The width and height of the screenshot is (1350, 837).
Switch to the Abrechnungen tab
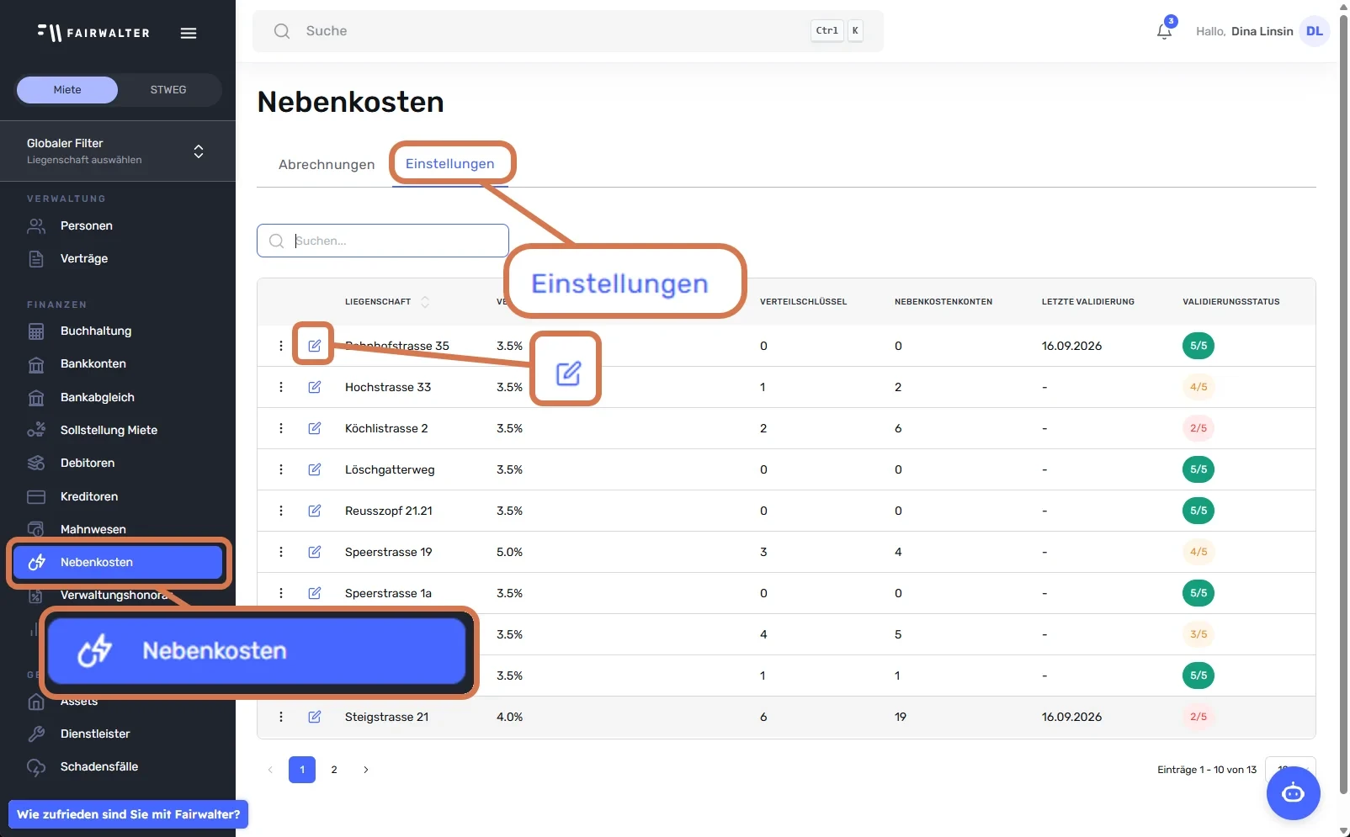click(327, 165)
